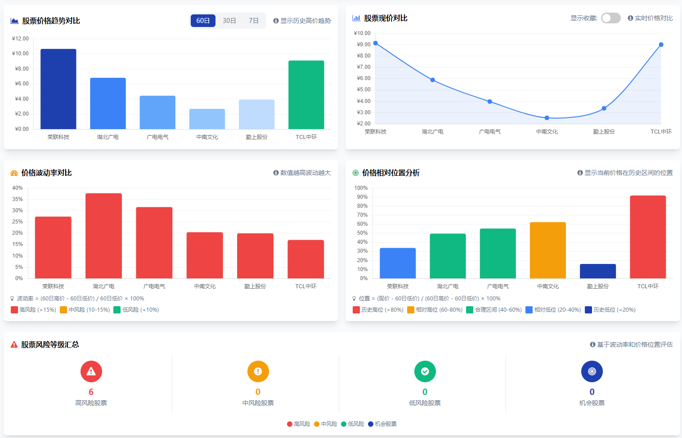Select the 60日 time range tab
The width and height of the screenshot is (682, 438).
(x=203, y=21)
